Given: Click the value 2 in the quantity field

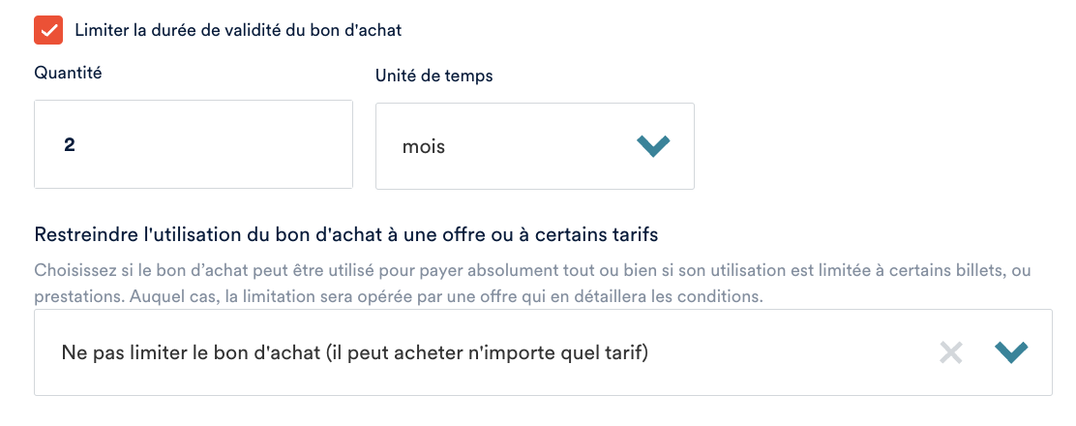Looking at the screenshot, I should tap(70, 145).
